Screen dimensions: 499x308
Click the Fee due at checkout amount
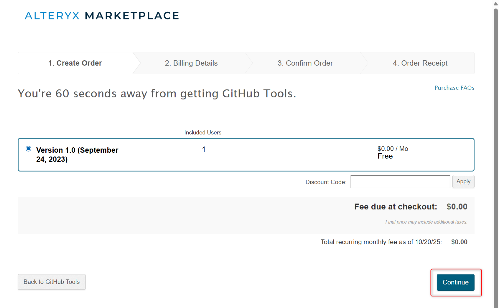(x=457, y=207)
